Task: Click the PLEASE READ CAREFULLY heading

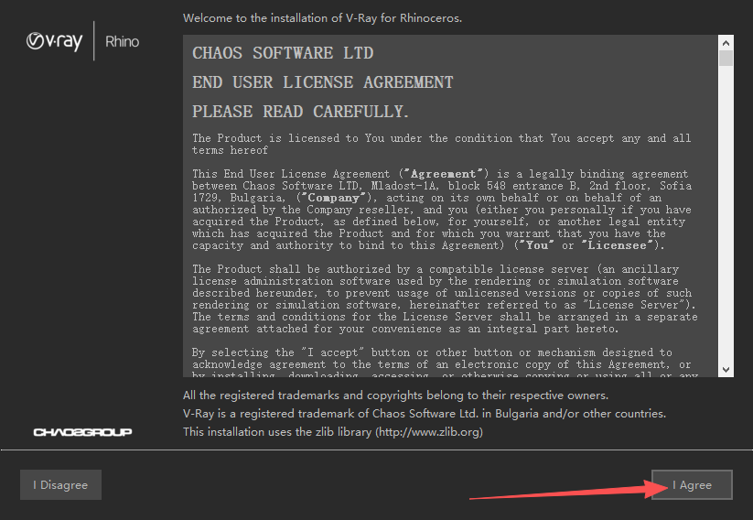Action: coord(301,112)
